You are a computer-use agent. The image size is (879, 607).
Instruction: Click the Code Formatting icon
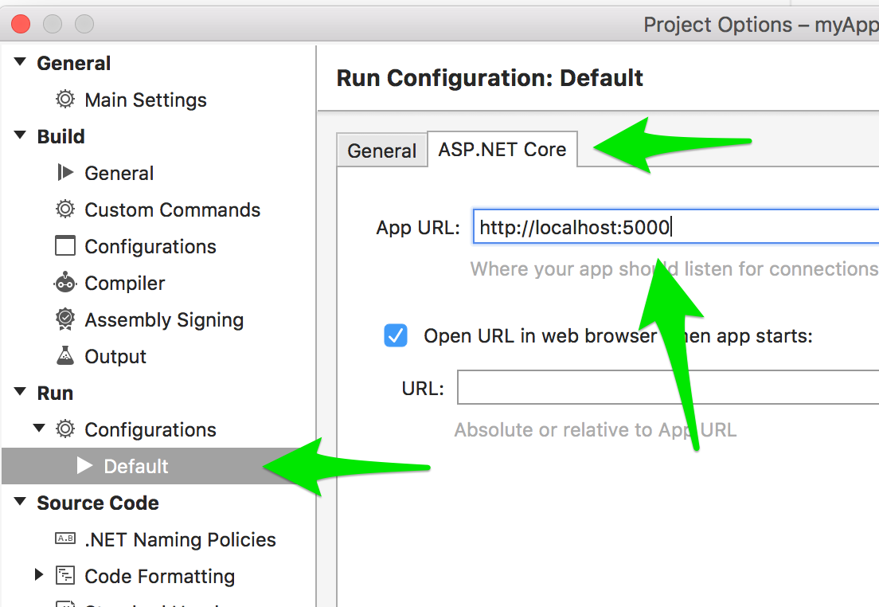[65, 576]
